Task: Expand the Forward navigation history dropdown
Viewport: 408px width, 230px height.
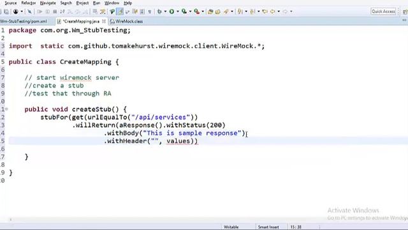Action: pos(291,11)
